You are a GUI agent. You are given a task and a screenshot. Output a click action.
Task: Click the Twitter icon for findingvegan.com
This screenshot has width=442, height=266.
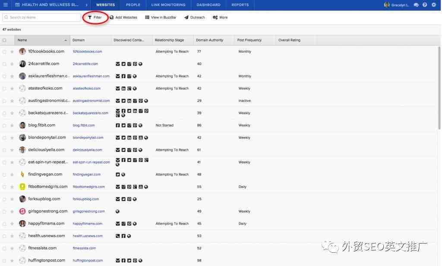(x=118, y=174)
